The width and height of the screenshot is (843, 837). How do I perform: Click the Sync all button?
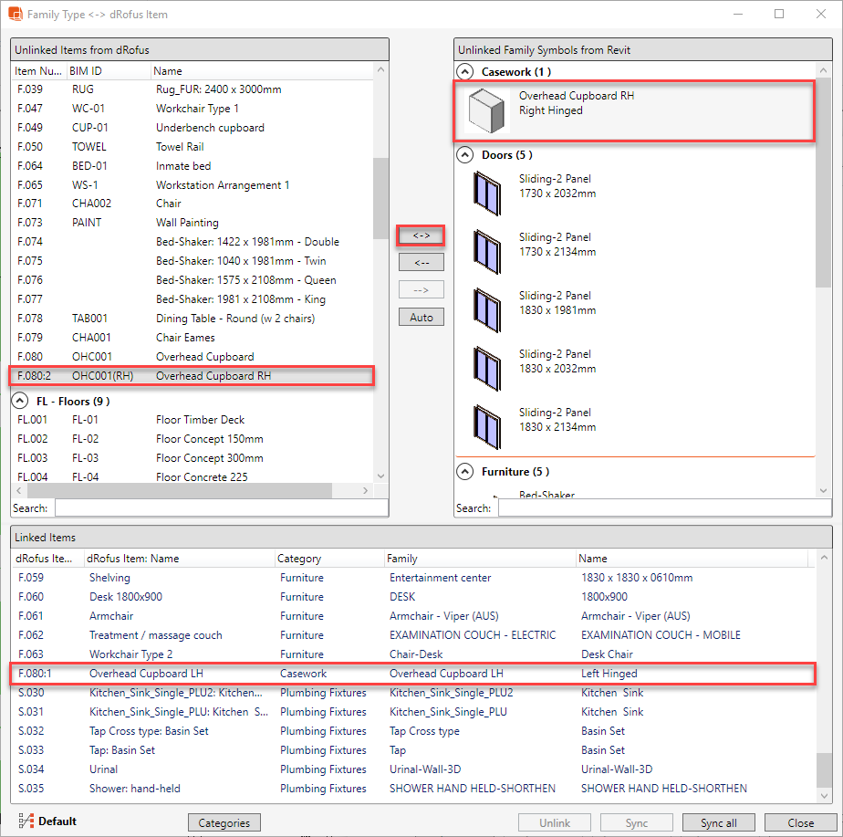[x=718, y=822]
